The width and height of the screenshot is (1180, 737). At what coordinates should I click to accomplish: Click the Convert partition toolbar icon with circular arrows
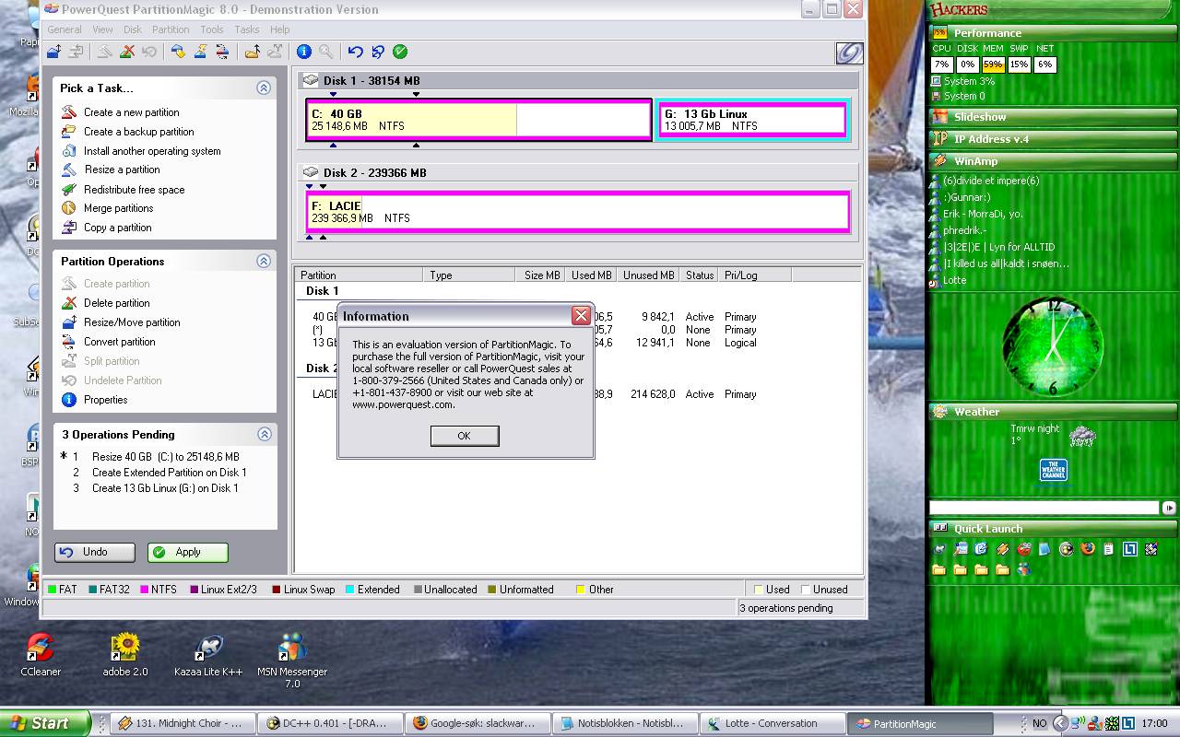coord(222,52)
